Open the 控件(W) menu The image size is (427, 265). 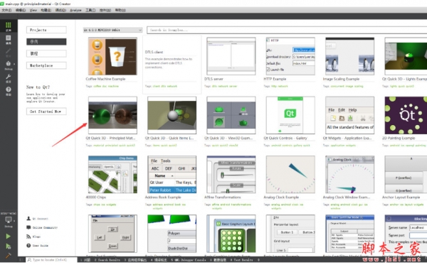click(x=105, y=10)
